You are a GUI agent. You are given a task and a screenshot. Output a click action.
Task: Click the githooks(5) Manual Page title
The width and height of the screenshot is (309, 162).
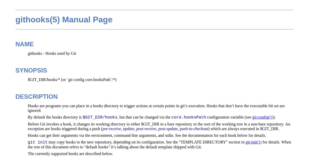(64, 20)
